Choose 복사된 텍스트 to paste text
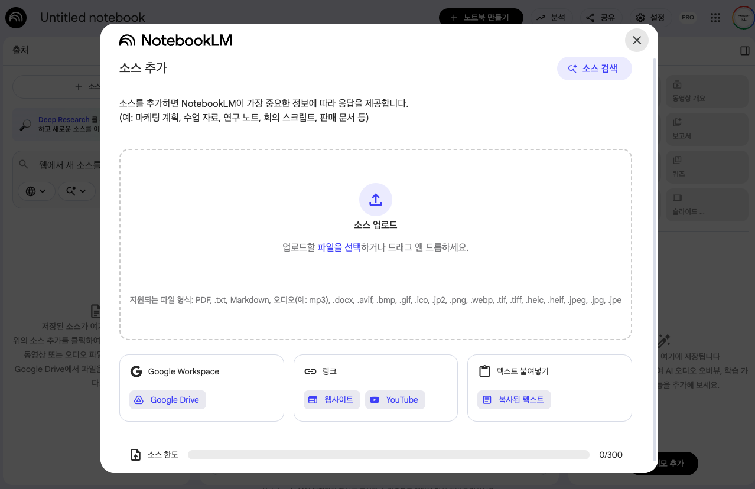Image resolution: width=755 pixels, height=489 pixels. pos(514,400)
